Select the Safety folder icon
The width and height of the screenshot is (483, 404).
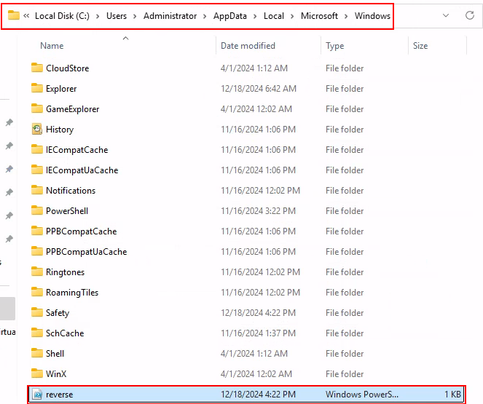coord(37,313)
